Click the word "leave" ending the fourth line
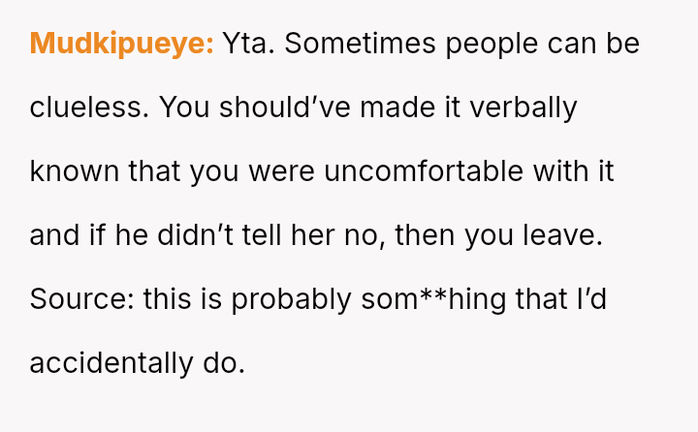698x432 pixels. [x=561, y=235]
